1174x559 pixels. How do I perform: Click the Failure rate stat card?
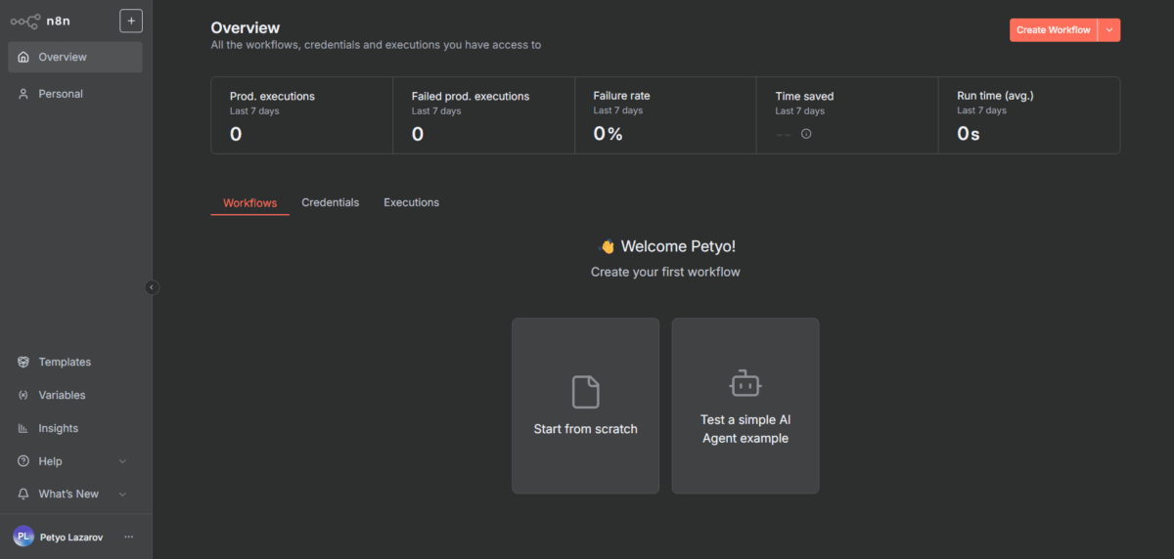click(666, 115)
